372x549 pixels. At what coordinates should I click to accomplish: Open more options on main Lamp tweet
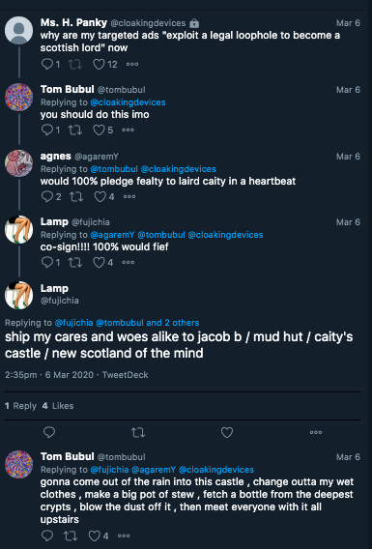pyautogui.click(x=316, y=432)
